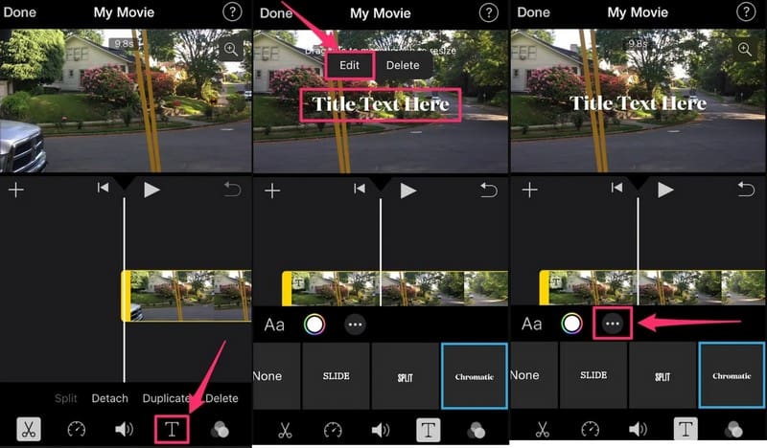The width and height of the screenshot is (767, 448).
Task: Tap the Volume speaker icon in middle screen
Action: (x=381, y=431)
